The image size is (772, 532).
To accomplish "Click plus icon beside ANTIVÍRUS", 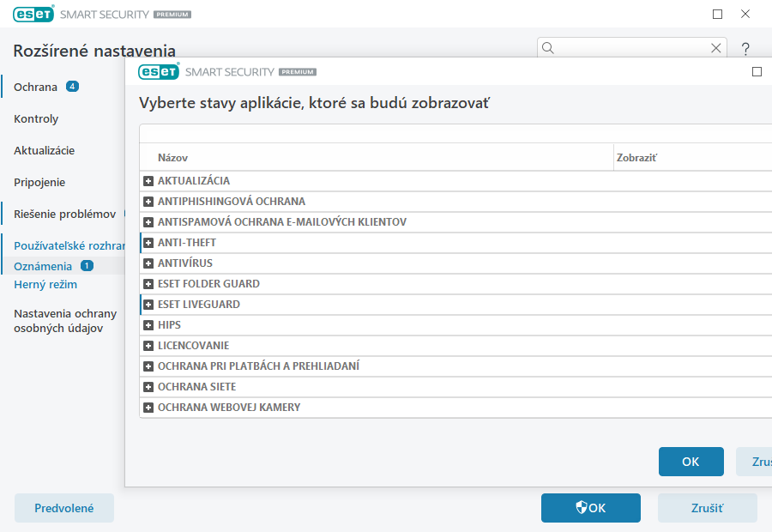I will [x=148, y=263].
